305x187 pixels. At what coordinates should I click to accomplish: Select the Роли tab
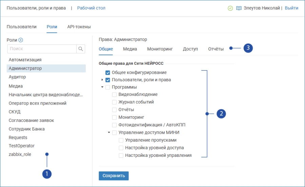[52, 27]
